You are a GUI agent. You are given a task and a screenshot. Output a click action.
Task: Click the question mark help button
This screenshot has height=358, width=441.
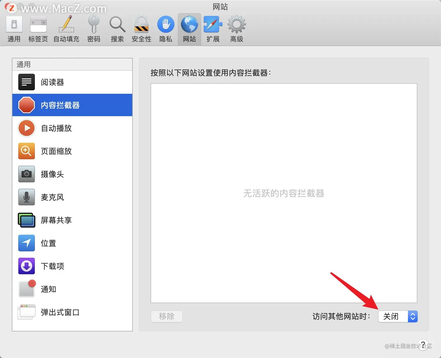[x=423, y=345]
